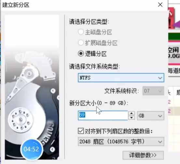Click the 空闲 free space label
Screen dimensions: 180x164
point(174,50)
